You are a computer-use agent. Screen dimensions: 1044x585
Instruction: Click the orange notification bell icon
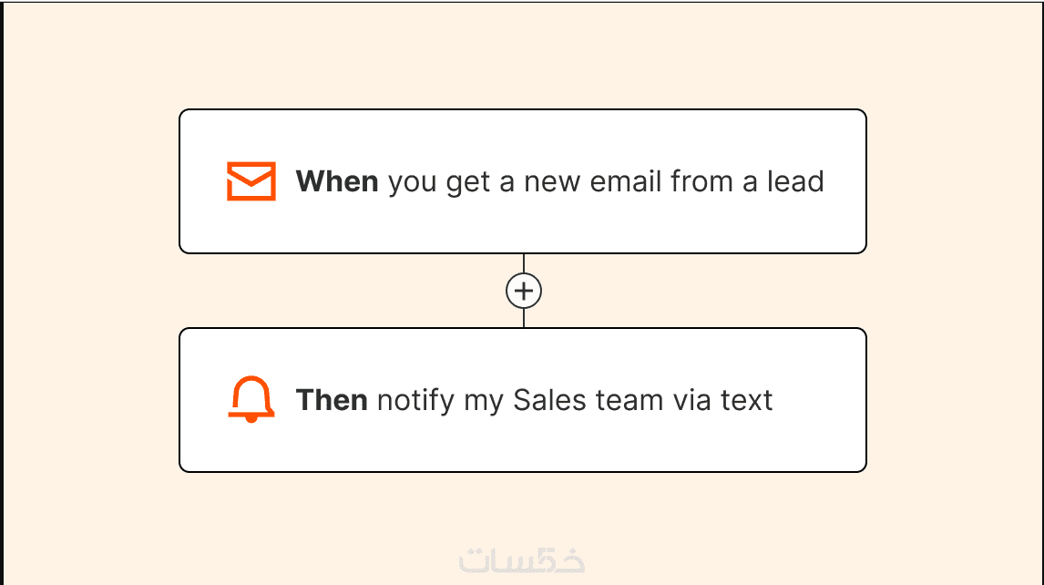pyautogui.click(x=251, y=399)
